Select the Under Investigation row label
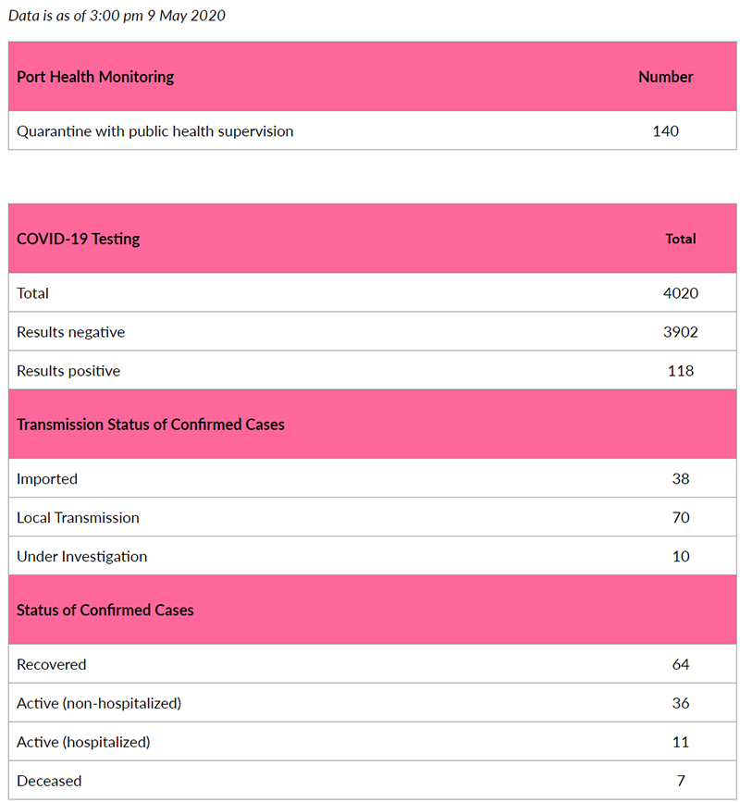 pos(81,557)
